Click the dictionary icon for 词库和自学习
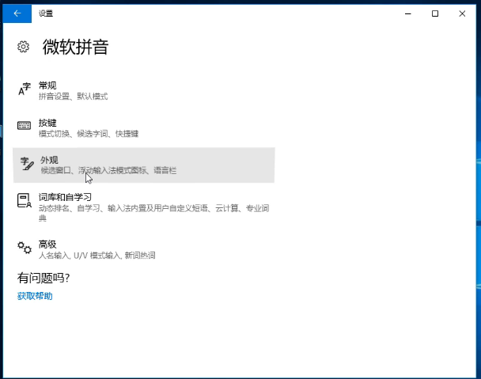Image resolution: width=481 pixels, height=379 pixels. pyautogui.click(x=25, y=200)
